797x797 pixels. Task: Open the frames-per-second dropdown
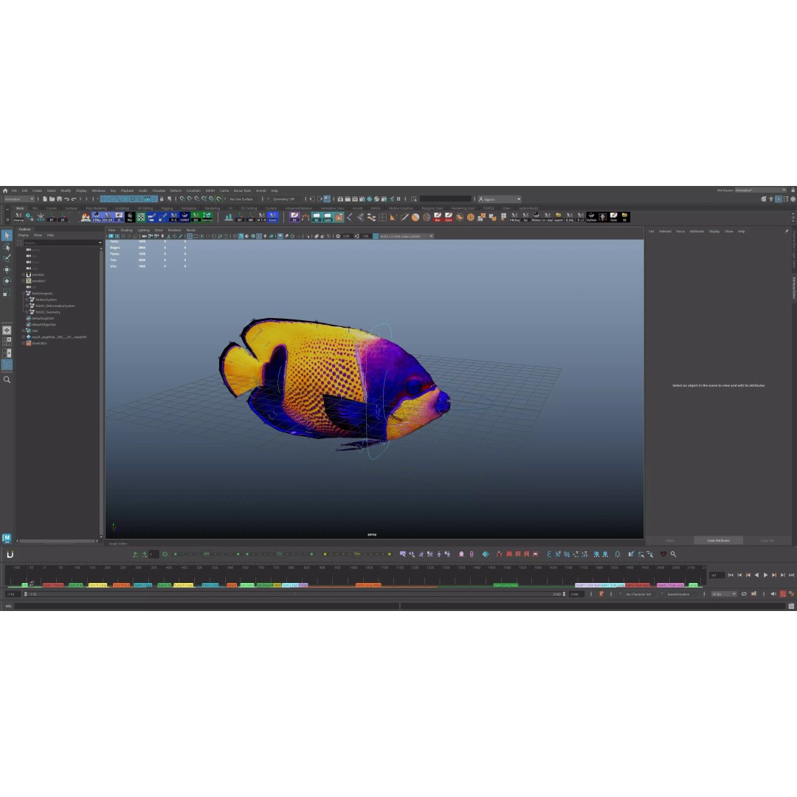click(x=724, y=593)
